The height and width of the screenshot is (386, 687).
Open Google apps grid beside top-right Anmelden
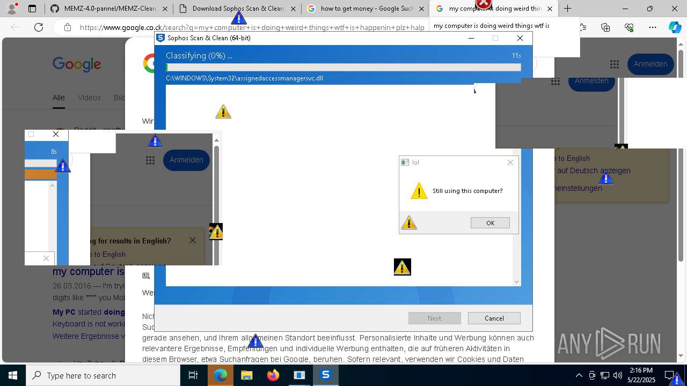click(x=615, y=64)
